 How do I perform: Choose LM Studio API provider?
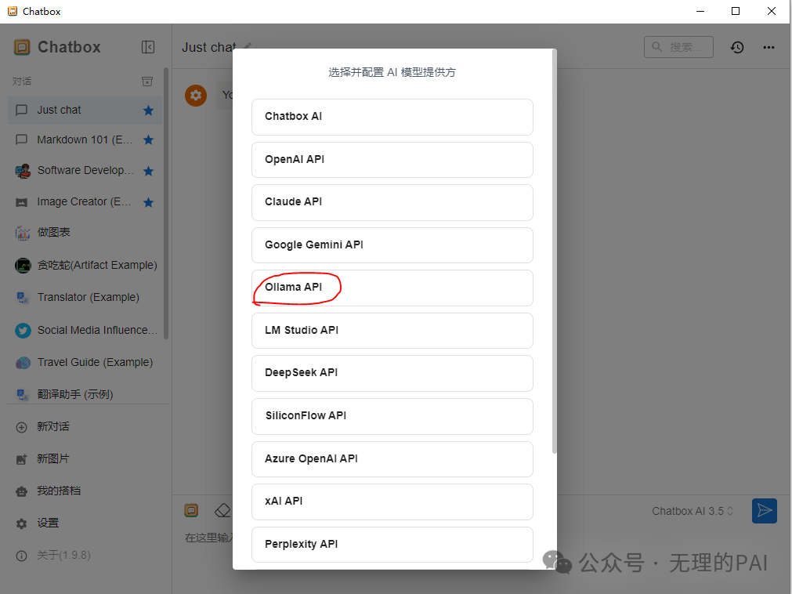(392, 331)
